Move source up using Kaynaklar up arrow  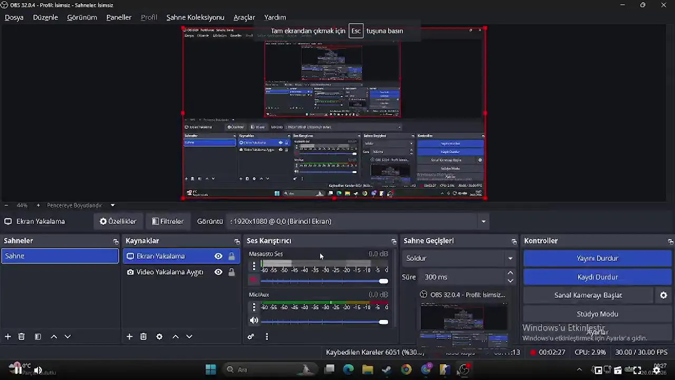click(x=176, y=337)
